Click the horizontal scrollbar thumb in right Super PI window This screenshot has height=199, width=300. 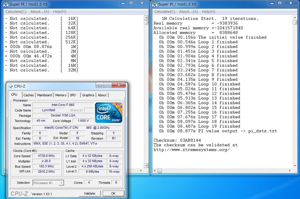160,171
